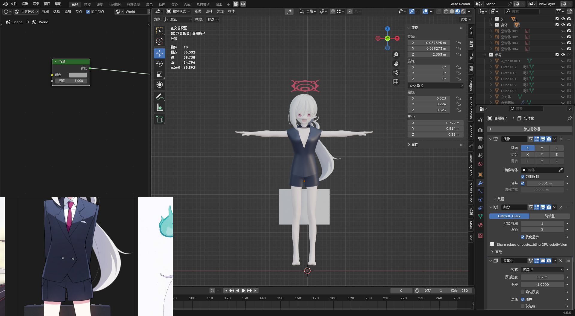Screen dimensions: 575x316
Task: Select the Move tool in viewport toolbar
Action: coord(160,53)
